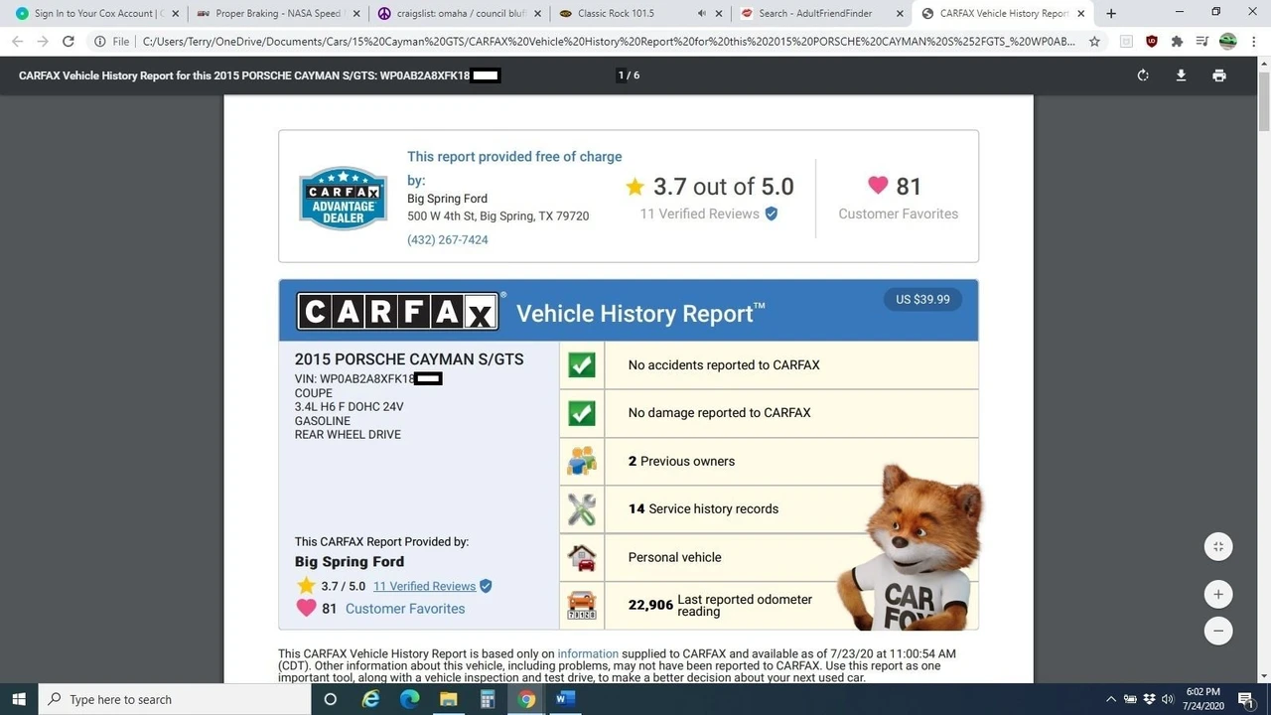Print the CARFAX report

click(x=1219, y=75)
